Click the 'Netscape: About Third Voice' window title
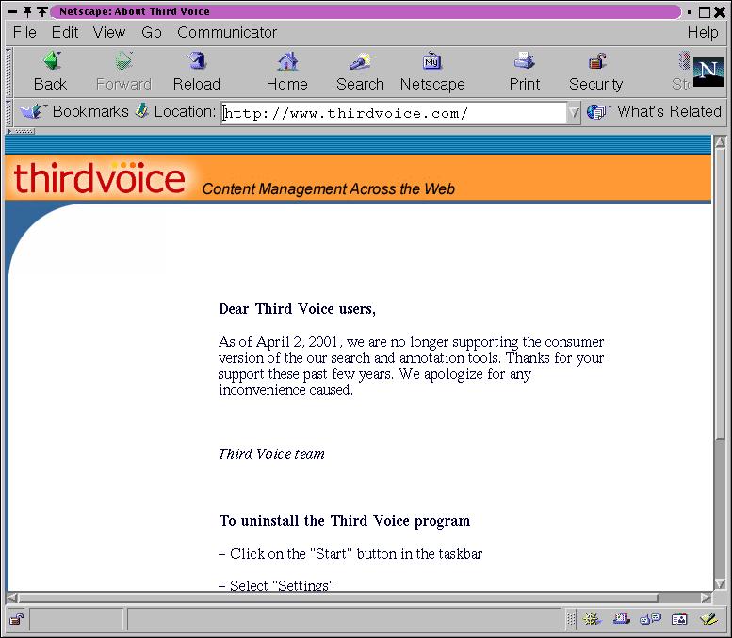The width and height of the screenshot is (732, 638). click(135, 11)
